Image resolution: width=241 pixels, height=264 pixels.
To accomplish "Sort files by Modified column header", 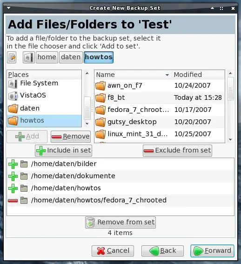I will pos(198,75).
